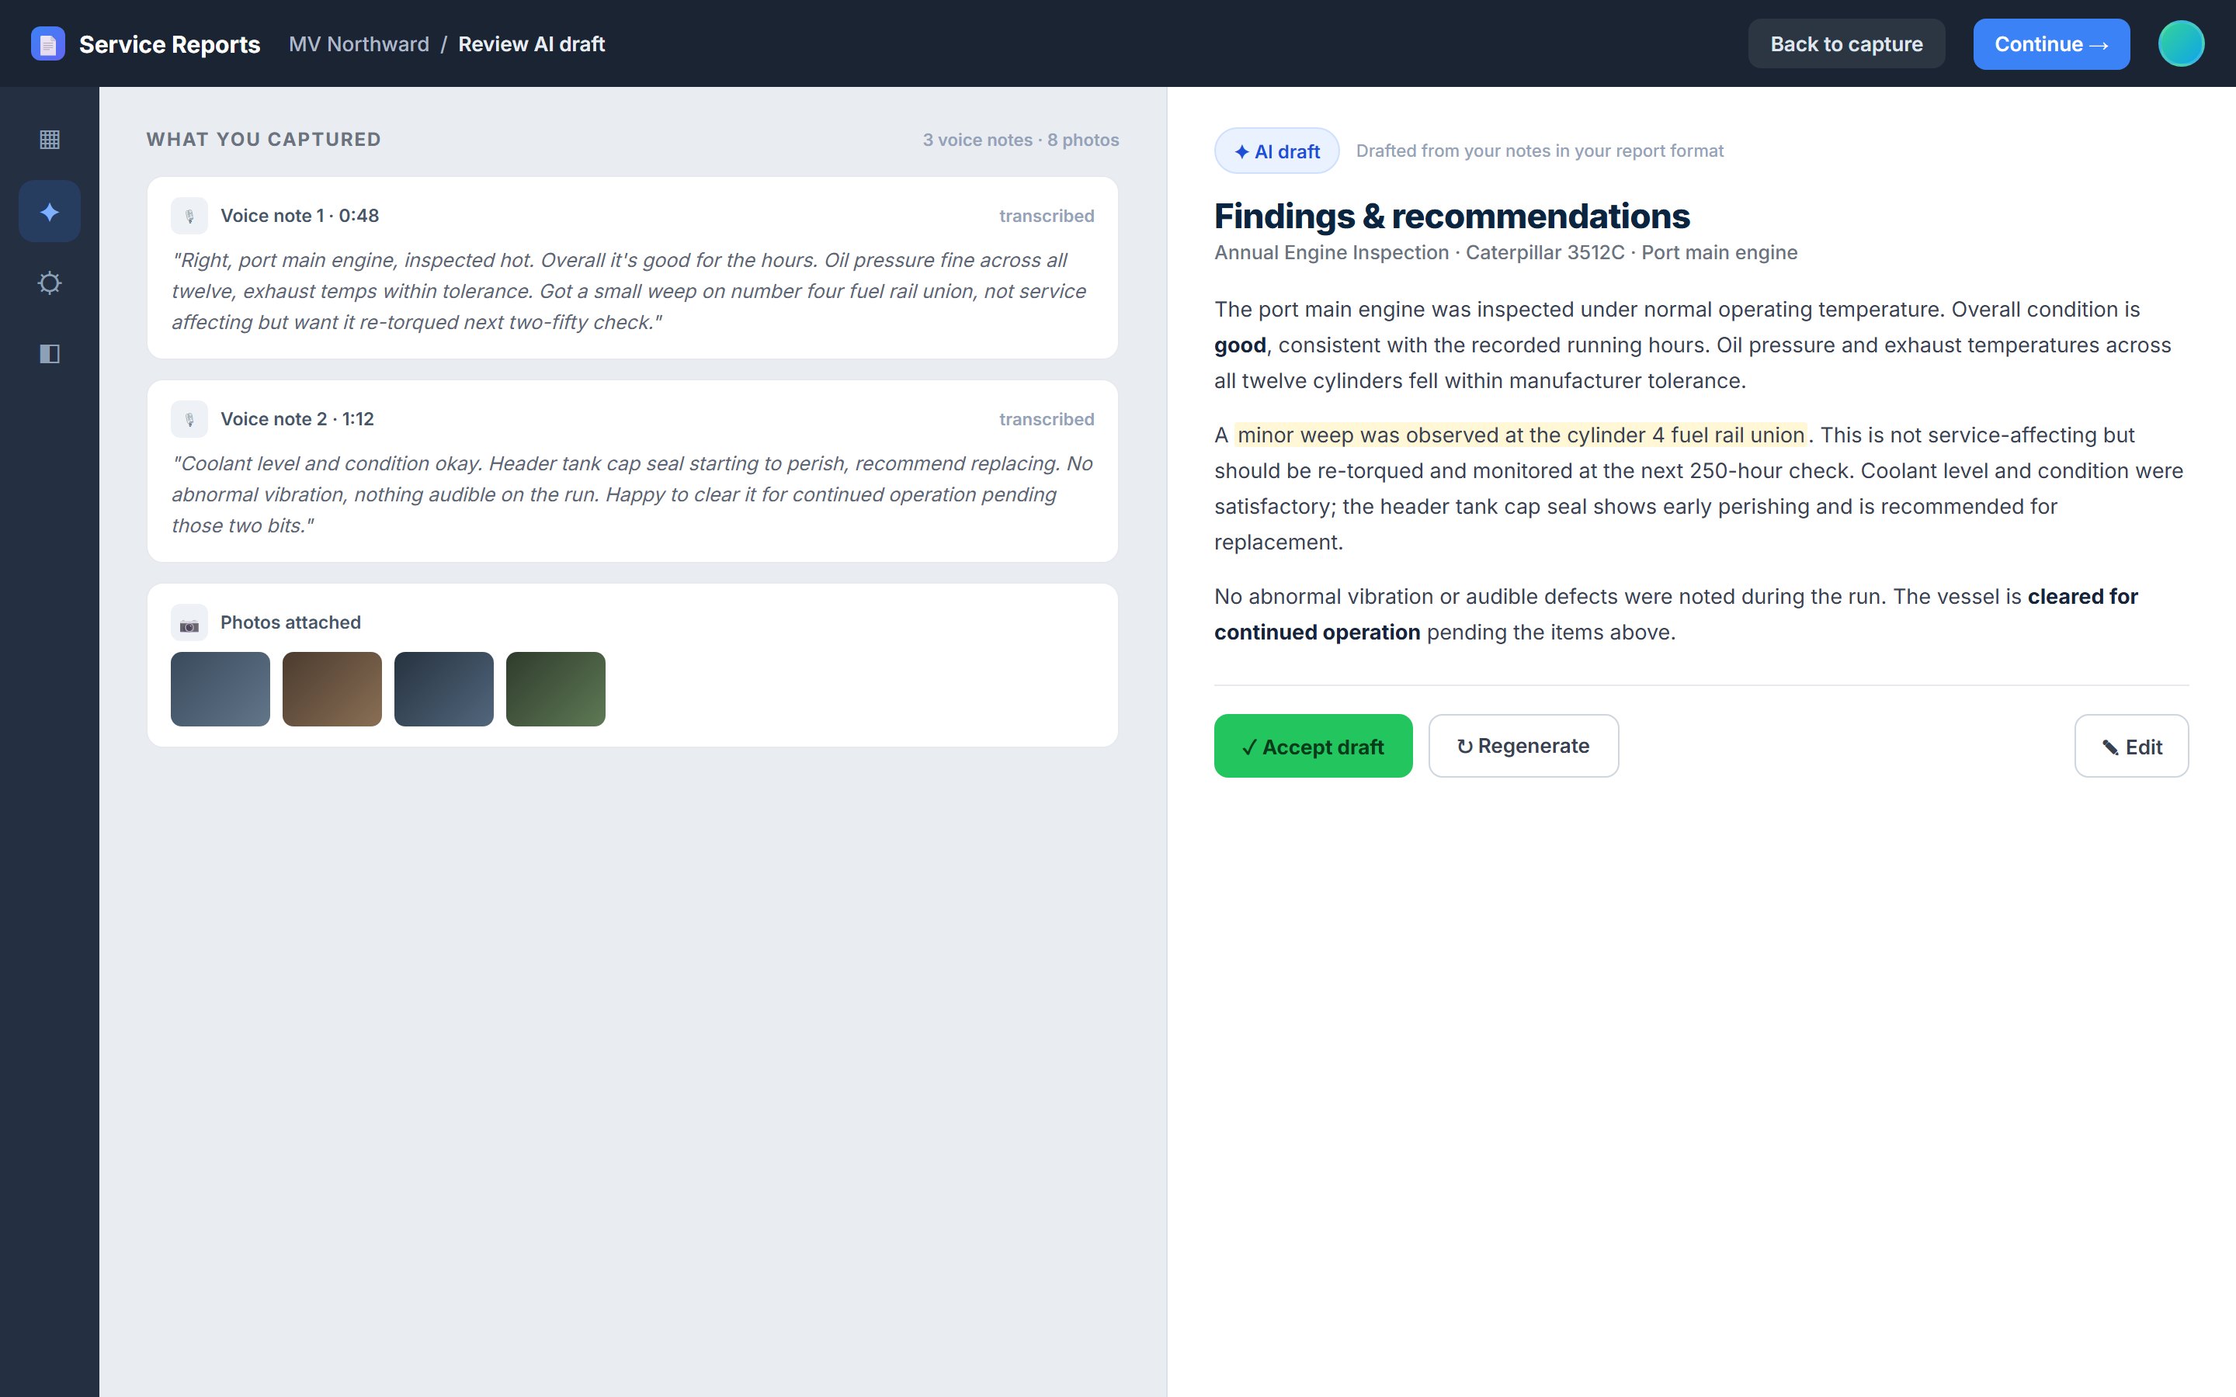
Task: Accept the AI draft
Action: point(1313,746)
